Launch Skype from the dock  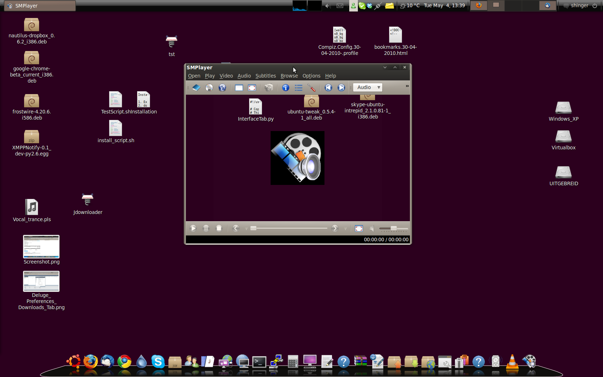(158, 362)
